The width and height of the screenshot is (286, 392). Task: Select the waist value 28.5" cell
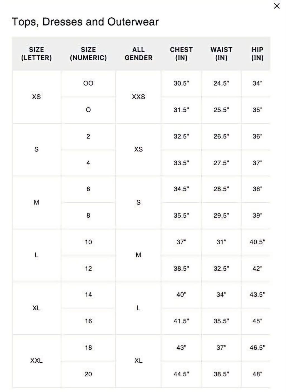click(221, 189)
